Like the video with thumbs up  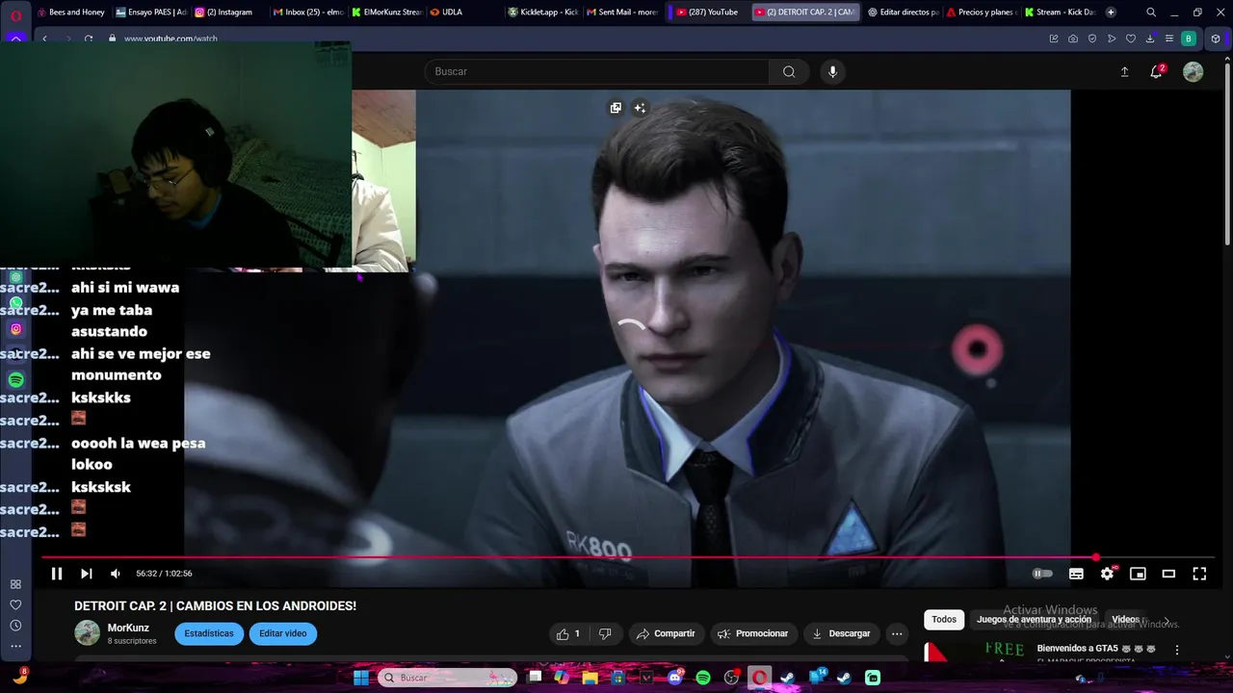pos(568,633)
